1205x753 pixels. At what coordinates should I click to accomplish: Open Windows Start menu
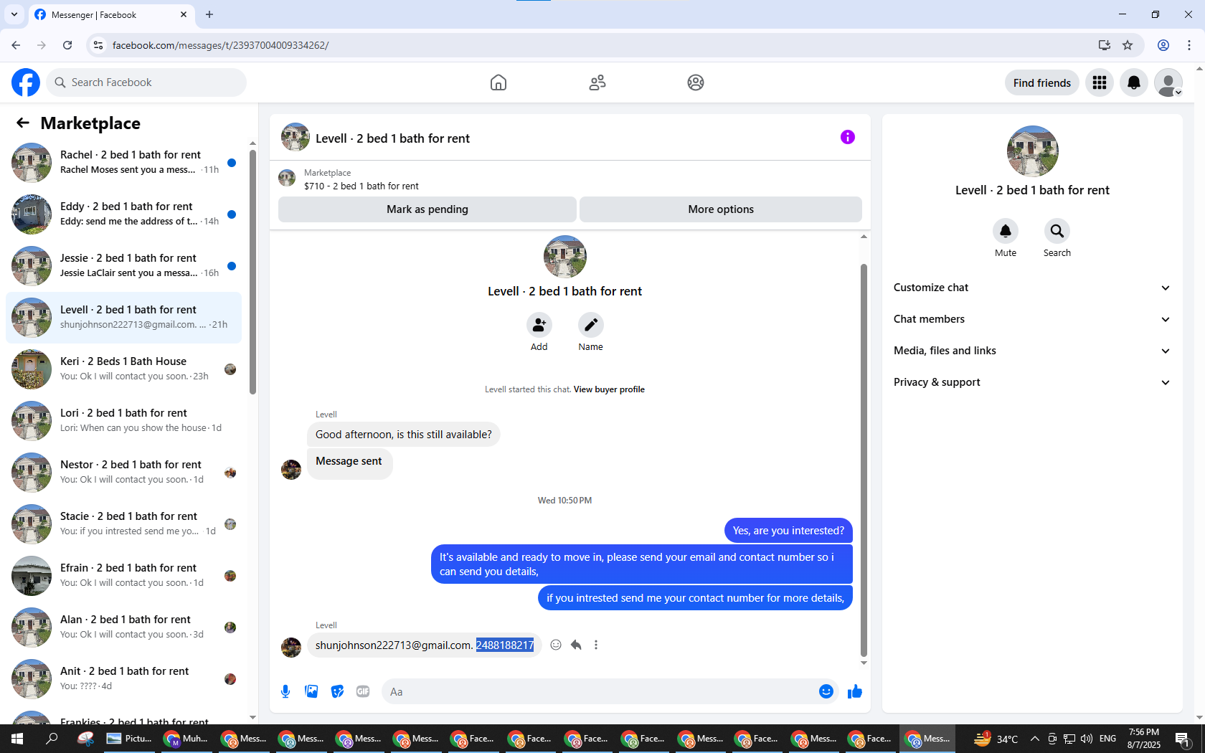coord(17,739)
